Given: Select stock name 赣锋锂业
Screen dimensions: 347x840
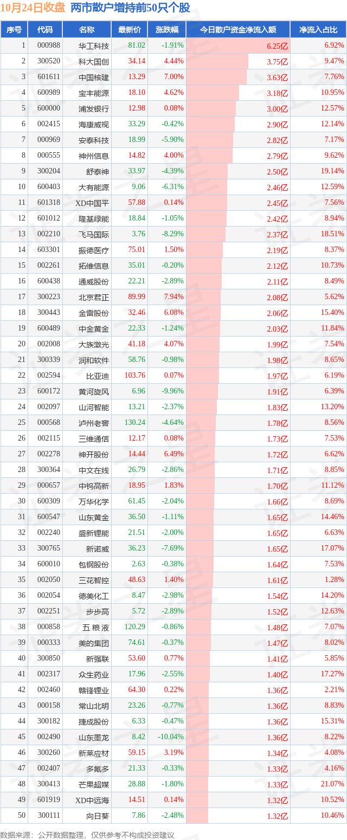Looking at the screenshot, I should [x=94, y=690].
